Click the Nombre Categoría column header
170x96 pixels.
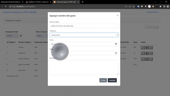coord(25,42)
